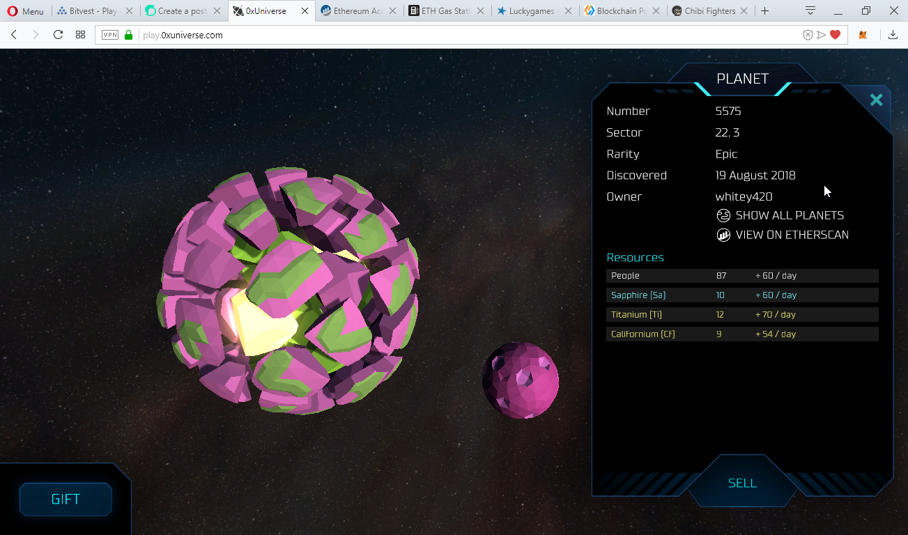View the site security lock info
The height and width of the screenshot is (535, 908).
coord(128,35)
